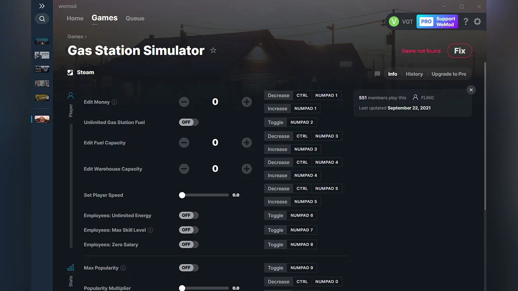Close the members info panel with the X
Viewport: 518px width, 291px height.
click(471, 90)
